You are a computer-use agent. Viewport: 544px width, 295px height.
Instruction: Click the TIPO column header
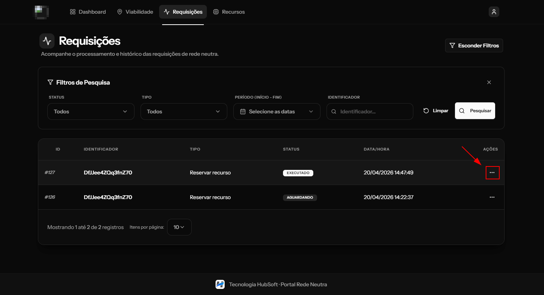(x=195, y=149)
